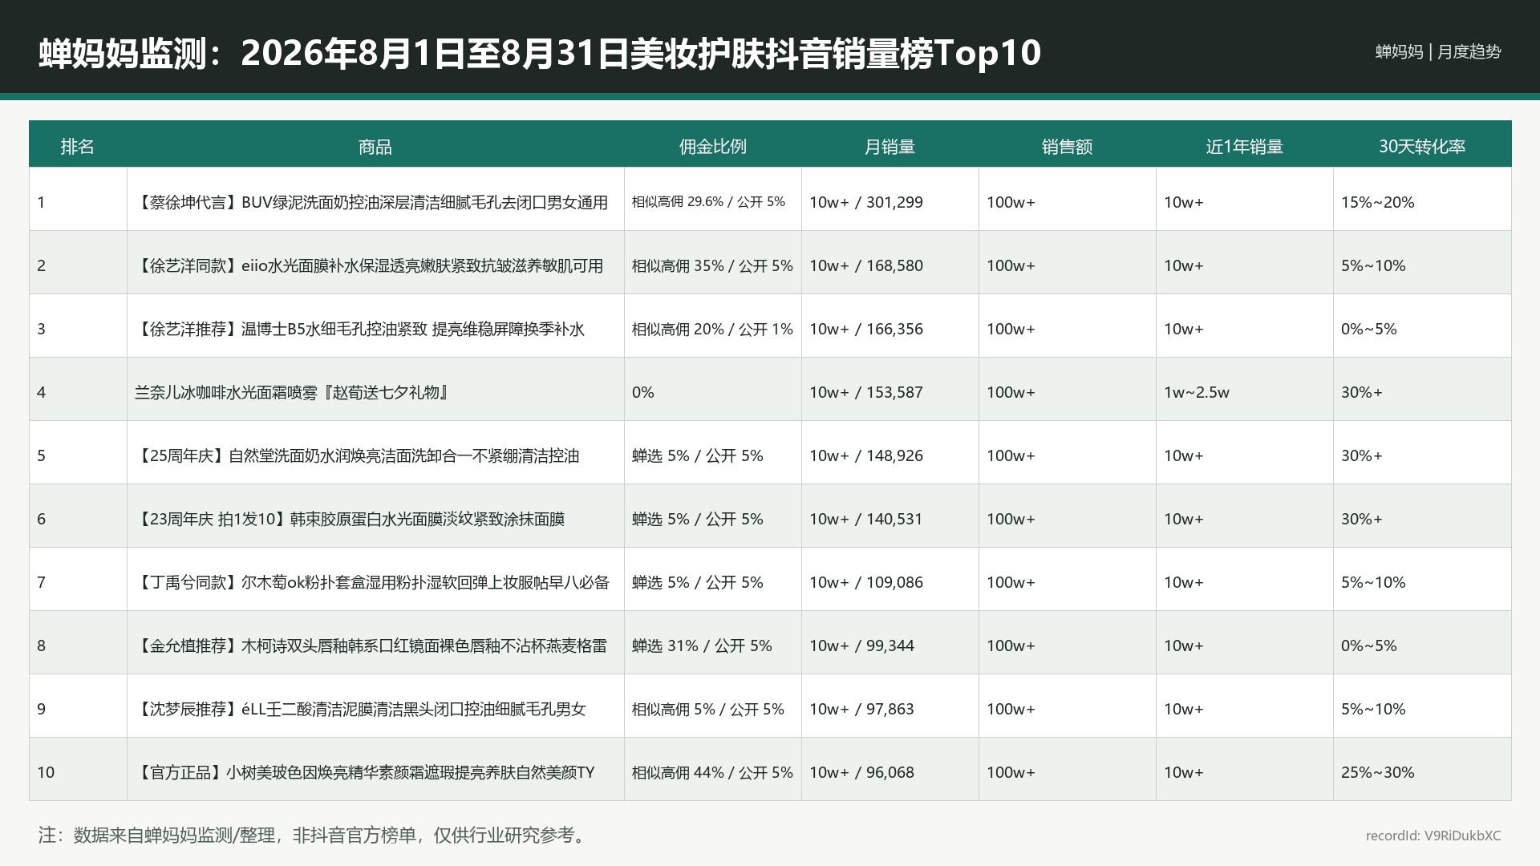Click the page title 蝉妈妈监测 heading
Image resolution: width=1540 pixels, height=866 pixels.
click(540, 53)
